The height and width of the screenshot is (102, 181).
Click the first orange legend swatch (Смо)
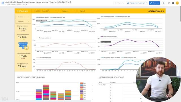(81, 83)
